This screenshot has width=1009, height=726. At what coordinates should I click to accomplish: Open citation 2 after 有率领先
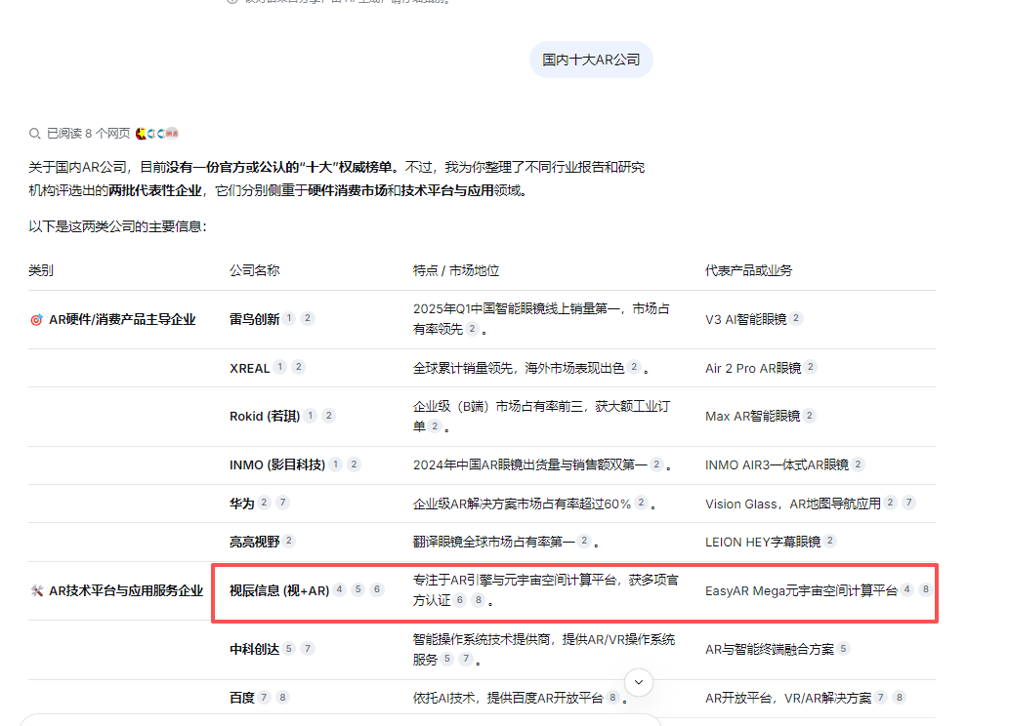pyautogui.click(x=473, y=328)
